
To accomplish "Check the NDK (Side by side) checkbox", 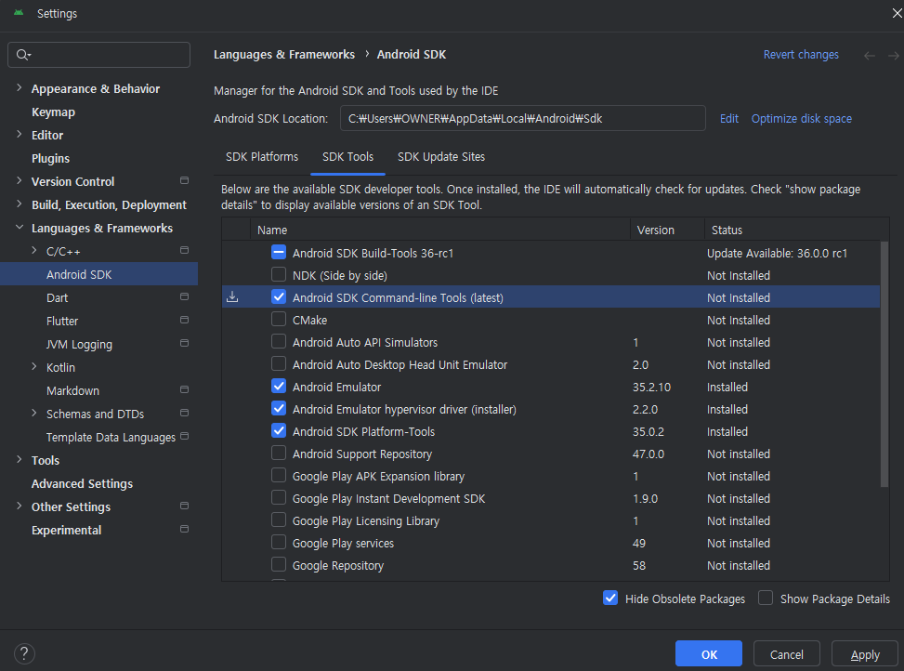I will [x=279, y=274].
